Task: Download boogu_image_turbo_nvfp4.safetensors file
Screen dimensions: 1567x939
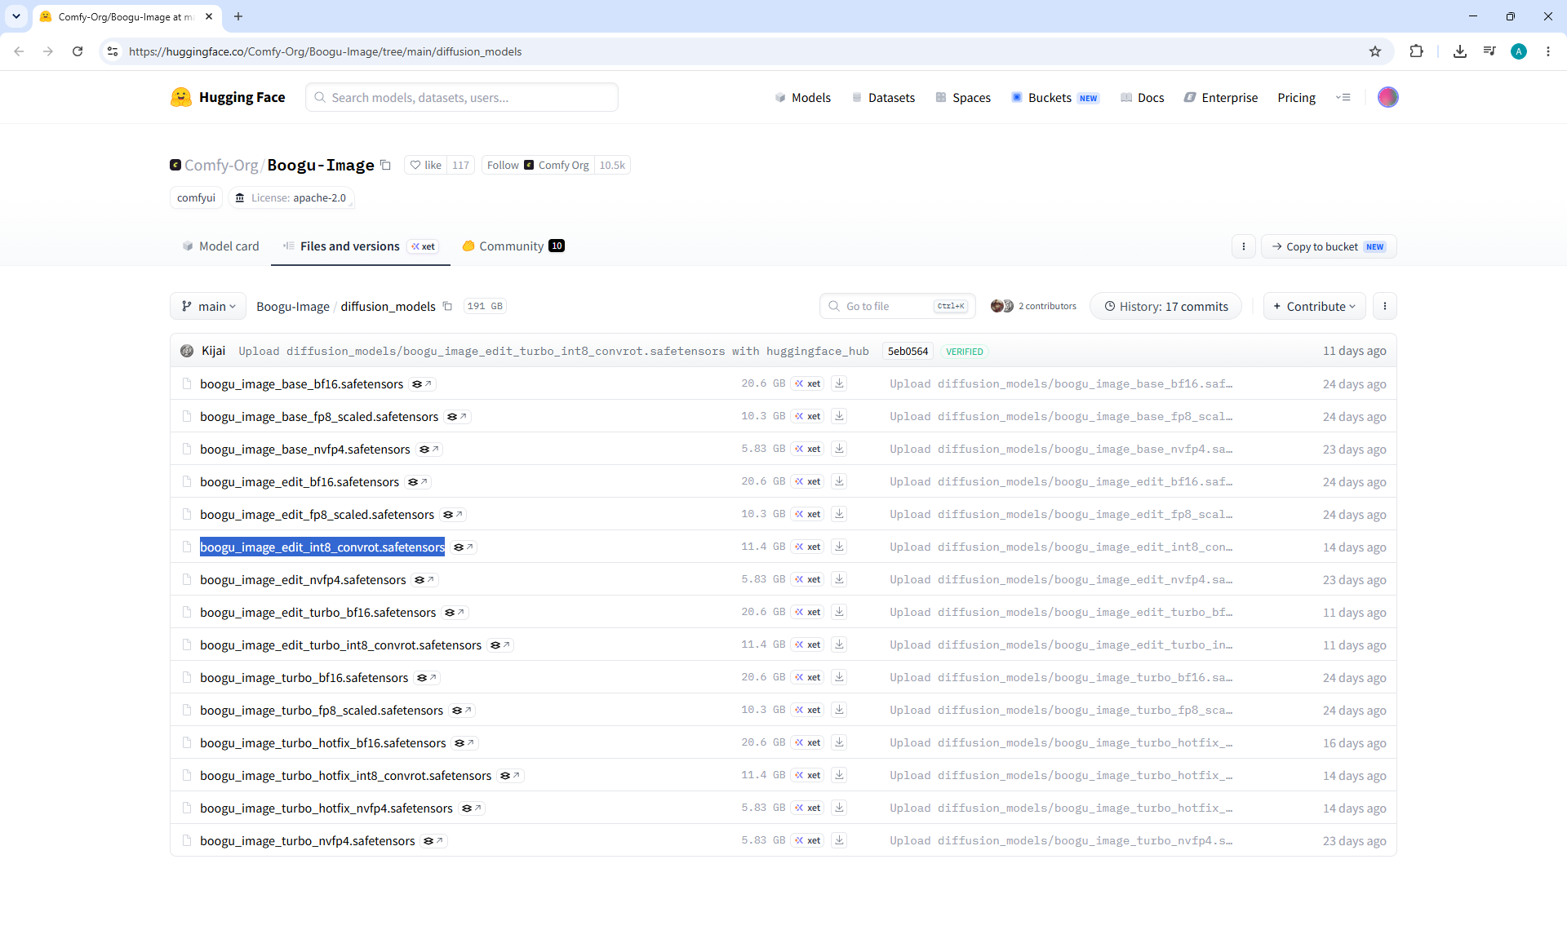Action: [x=839, y=840]
